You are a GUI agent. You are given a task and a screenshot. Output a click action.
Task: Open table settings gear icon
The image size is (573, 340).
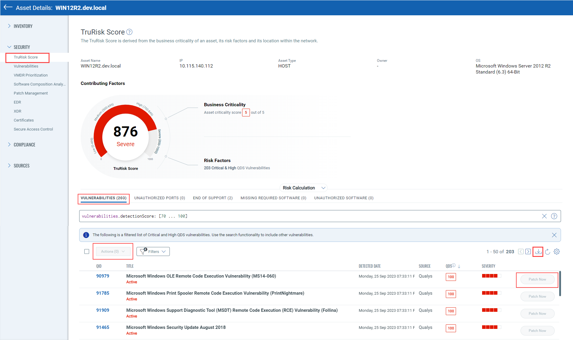pos(556,251)
